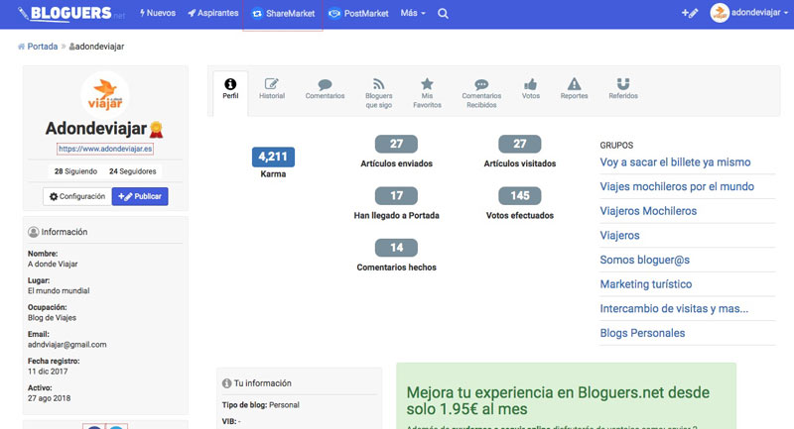Click the 28 Siguiendo count
This screenshot has height=429, width=794.
(76, 171)
